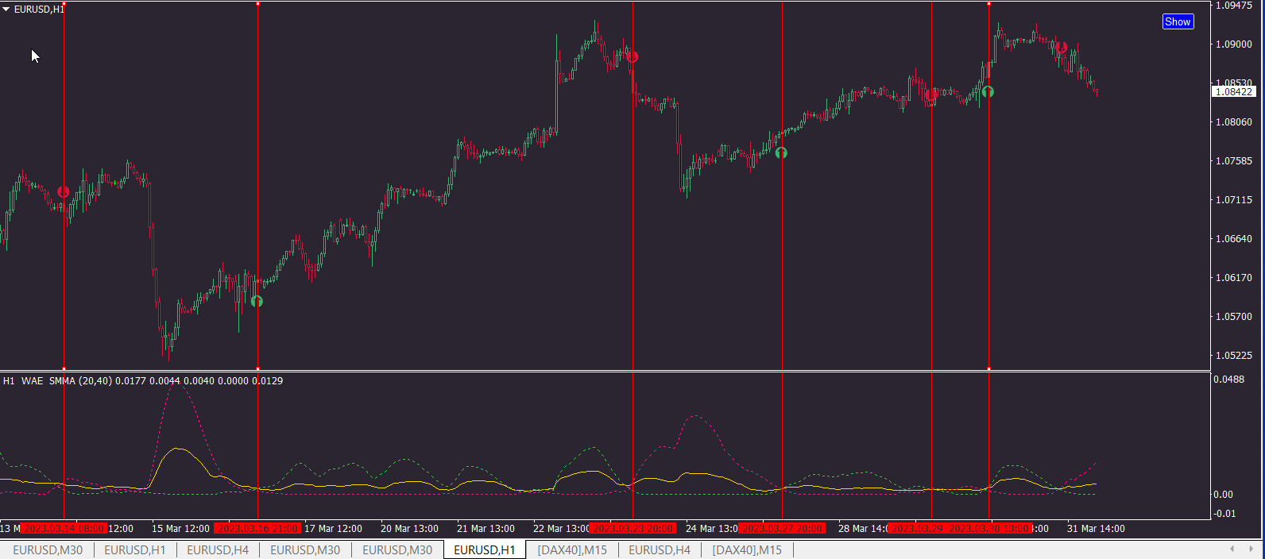Select the red sell marker near 31 Mar peak

[1061, 47]
